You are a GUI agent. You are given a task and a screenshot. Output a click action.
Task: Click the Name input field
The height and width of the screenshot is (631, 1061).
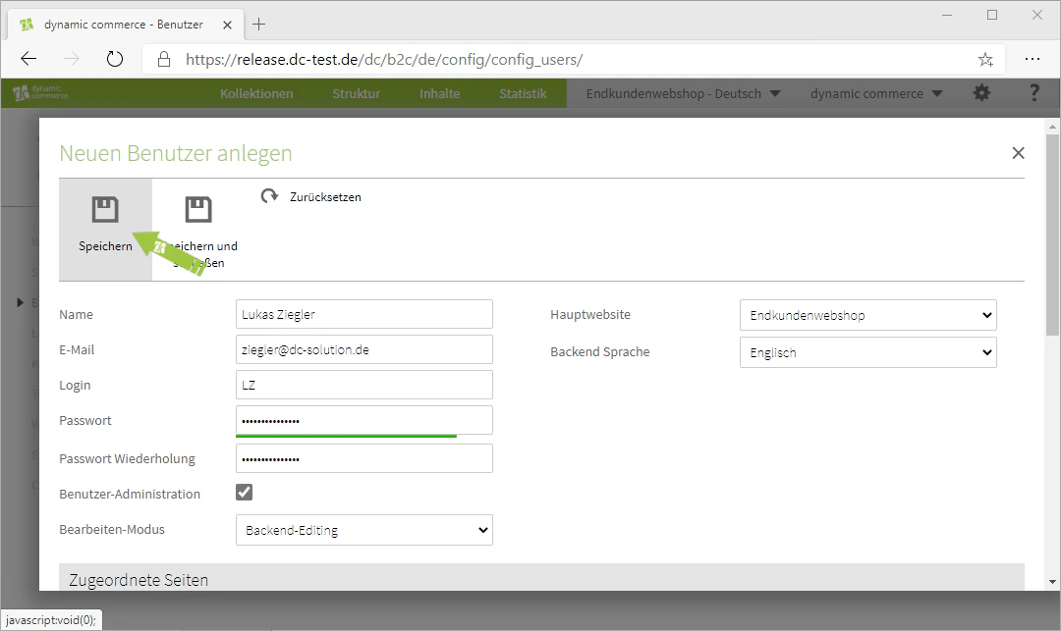pos(364,314)
